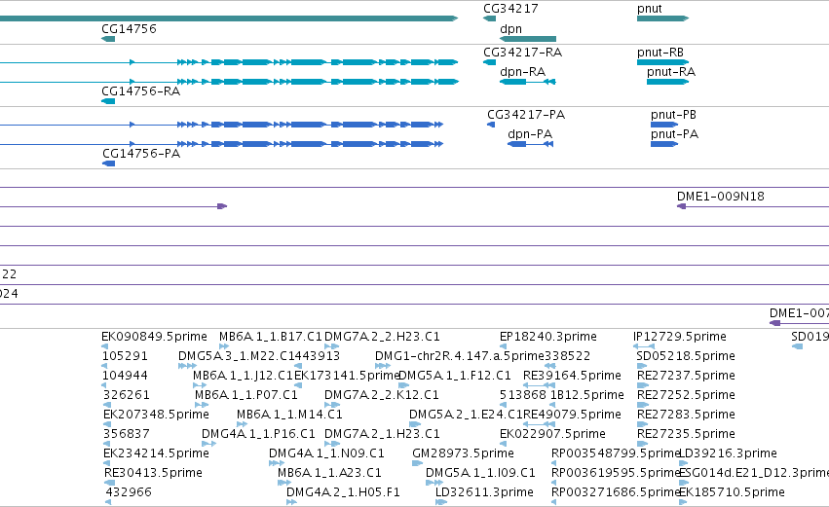Click EST LD39216.3prime
Image resolution: width=829 pixels, height=507 pixels.
728,453
